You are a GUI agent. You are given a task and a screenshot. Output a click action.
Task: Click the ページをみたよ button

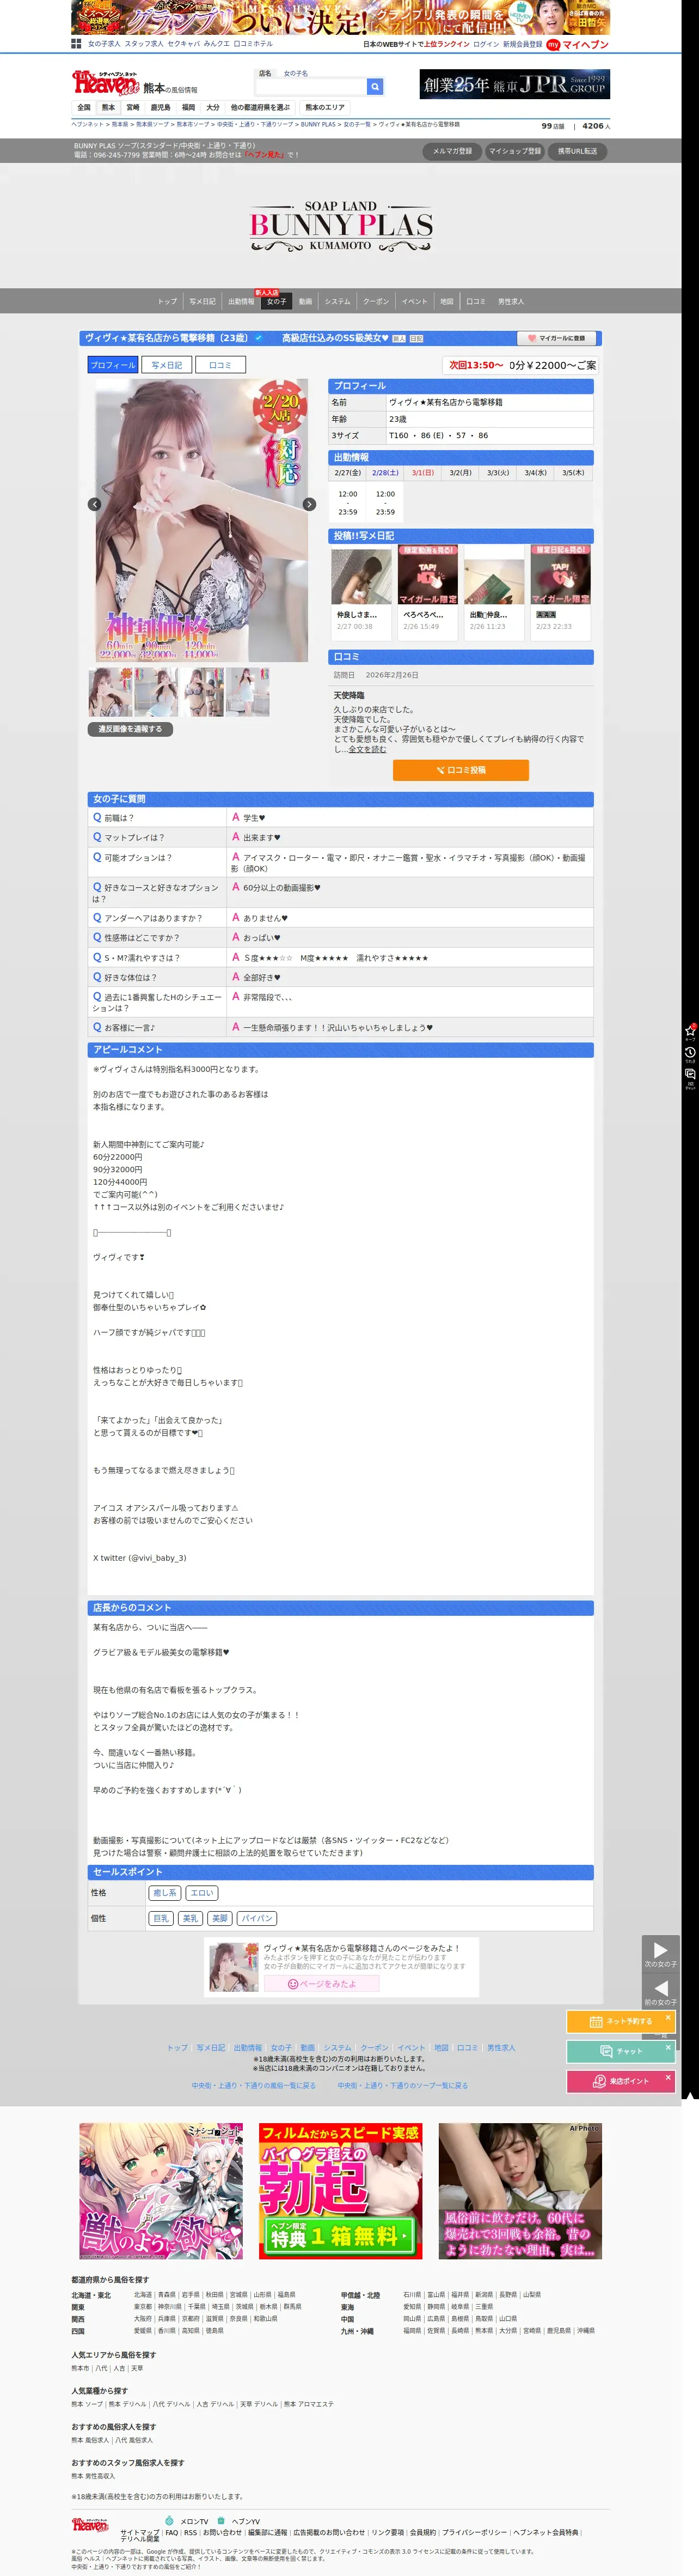(322, 1984)
